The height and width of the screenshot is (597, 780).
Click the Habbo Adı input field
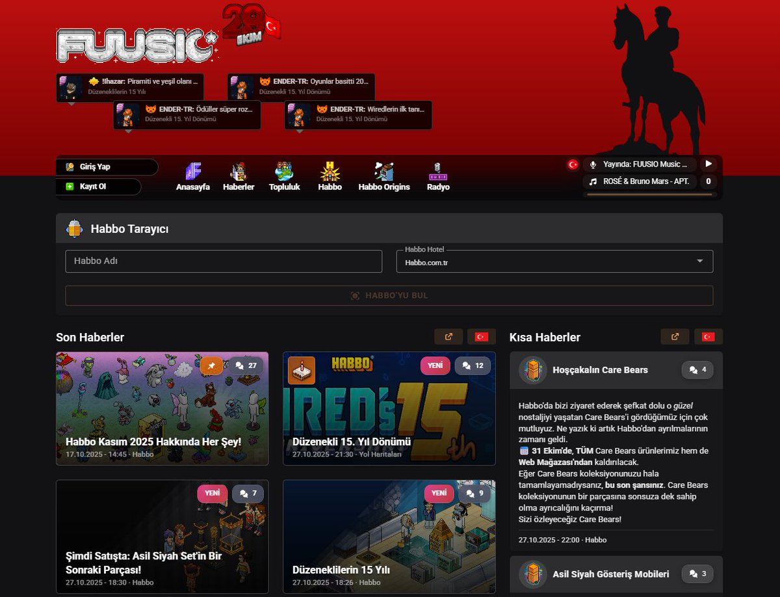[x=224, y=261]
